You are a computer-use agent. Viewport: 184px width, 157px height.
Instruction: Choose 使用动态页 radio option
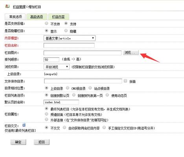pyautogui.click(x=107, y=95)
